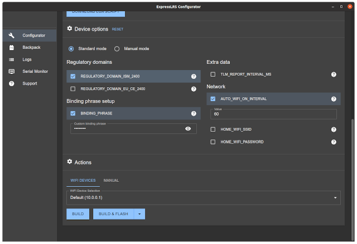Uncheck BINDING_PHRASE checkbox
Image resolution: width=357 pixels, height=244 pixels.
coord(73,113)
